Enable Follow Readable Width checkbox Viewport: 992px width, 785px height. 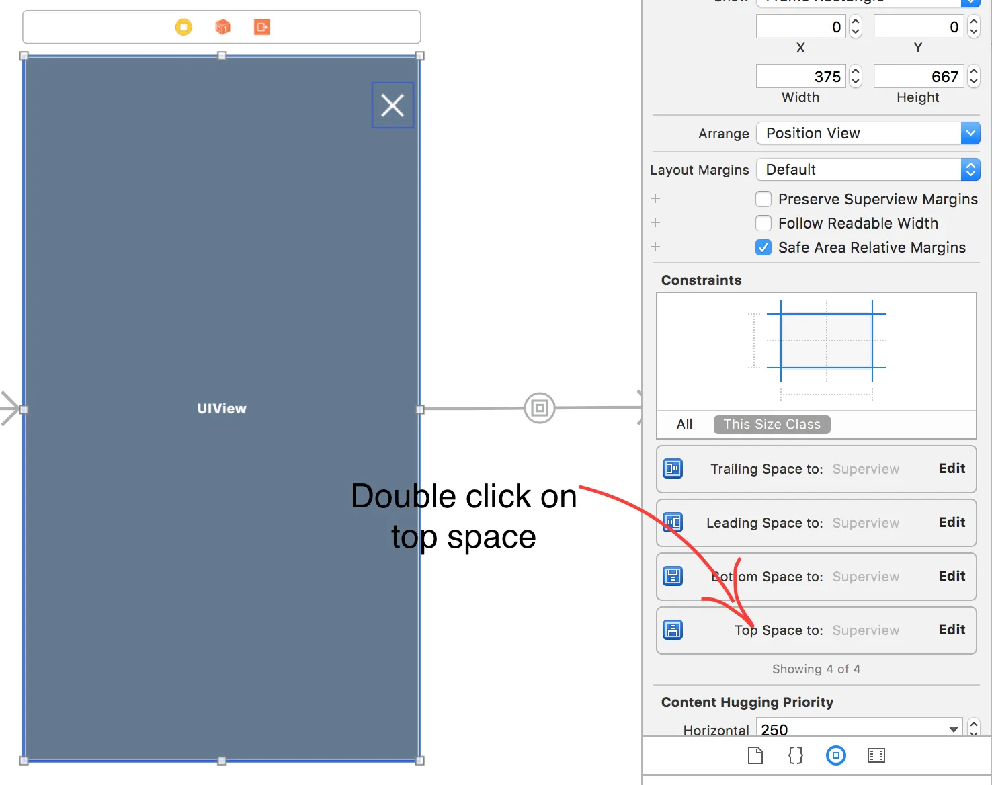763,223
